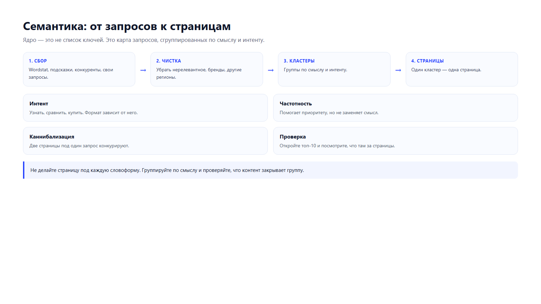The image size is (541, 304).
Task: Click the text 'Откройте топ-10 и посмотрите, что там за страницы.'
Action: click(x=337, y=146)
